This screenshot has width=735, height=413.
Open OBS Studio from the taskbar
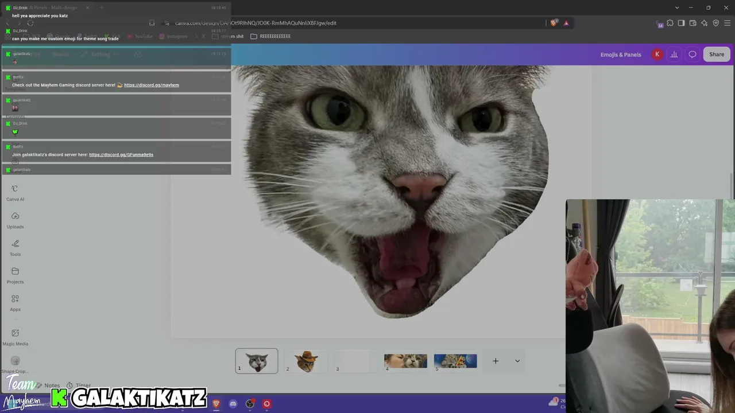[x=250, y=404]
